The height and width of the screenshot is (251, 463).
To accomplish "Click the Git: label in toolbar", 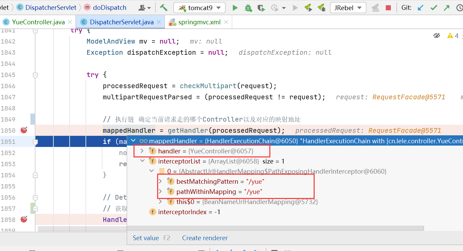I will coord(407,7).
